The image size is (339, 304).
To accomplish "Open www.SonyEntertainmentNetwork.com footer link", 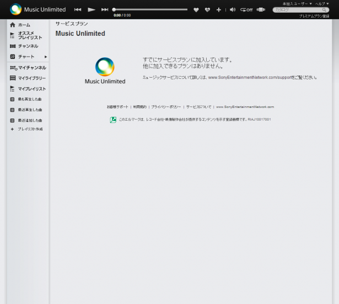I will coord(245,107).
